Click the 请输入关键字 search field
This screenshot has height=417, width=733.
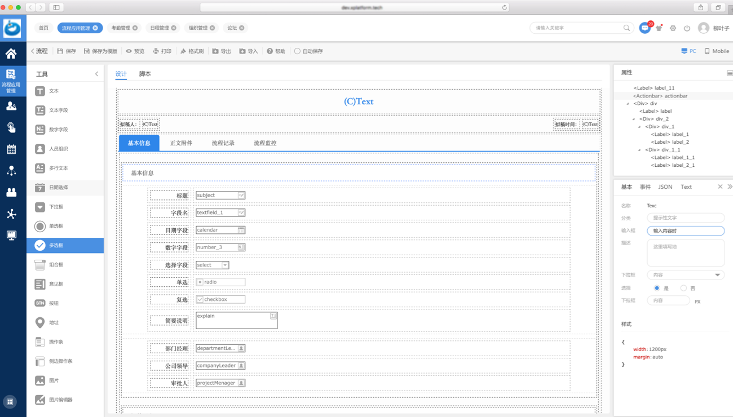tap(578, 28)
